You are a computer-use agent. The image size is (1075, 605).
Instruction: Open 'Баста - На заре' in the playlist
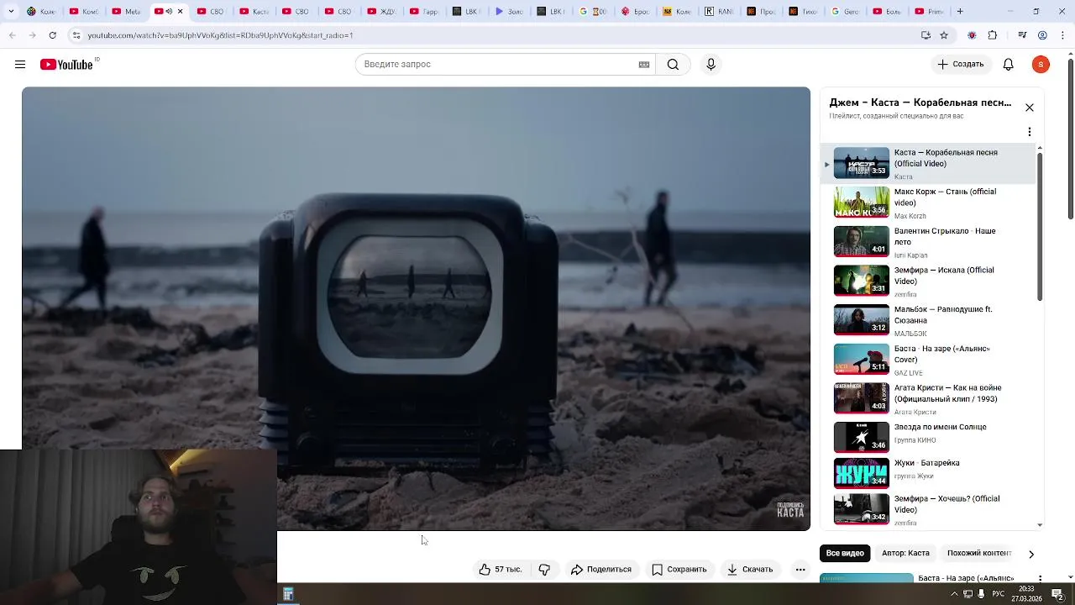(x=928, y=359)
